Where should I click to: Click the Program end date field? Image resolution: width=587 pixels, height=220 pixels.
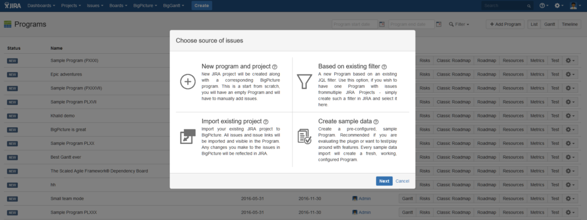coord(412,24)
